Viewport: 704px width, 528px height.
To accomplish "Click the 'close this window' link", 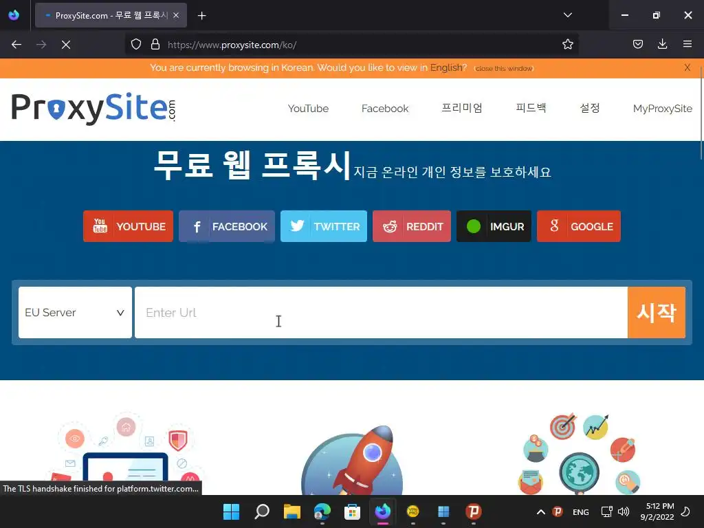I will [x=504, y=69].
